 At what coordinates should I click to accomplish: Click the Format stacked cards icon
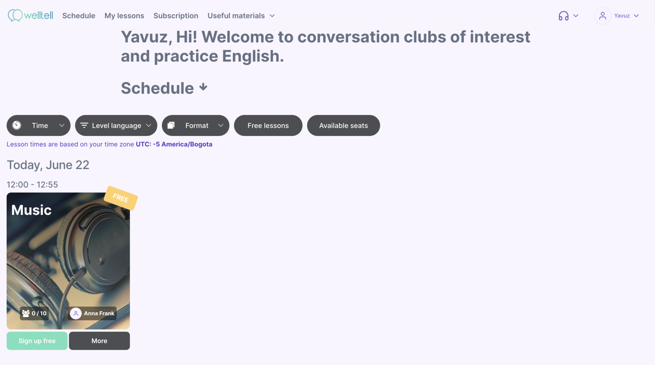(x=171, y=126)
